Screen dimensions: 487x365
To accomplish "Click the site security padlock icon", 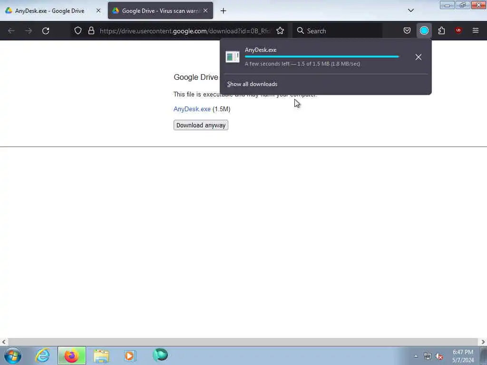I will coord(91,31).
